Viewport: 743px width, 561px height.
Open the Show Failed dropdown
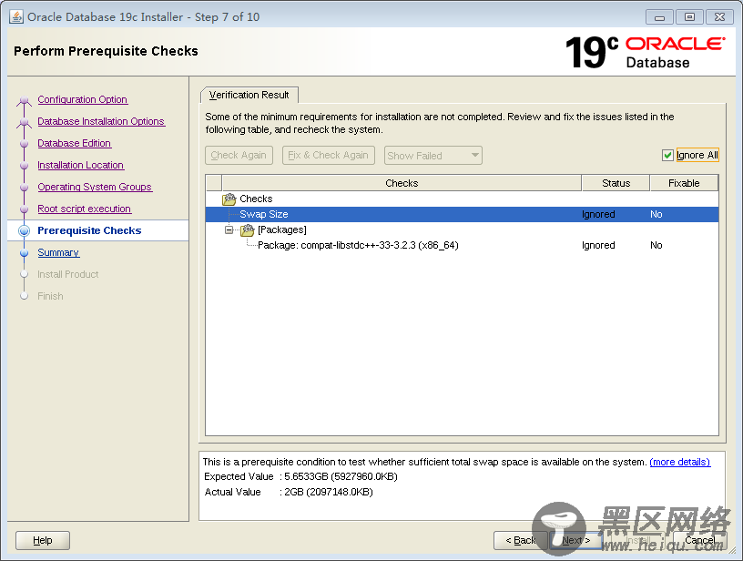(433, 156)
